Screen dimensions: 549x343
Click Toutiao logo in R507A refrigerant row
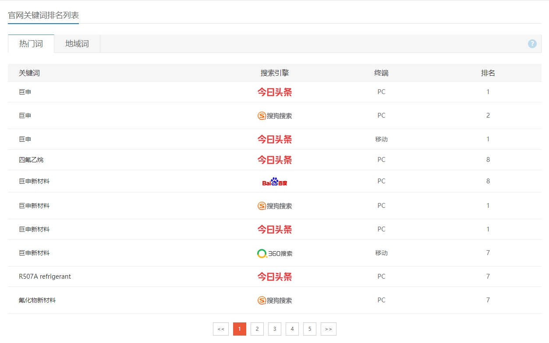pyautogui.click(x=274, y=276)
